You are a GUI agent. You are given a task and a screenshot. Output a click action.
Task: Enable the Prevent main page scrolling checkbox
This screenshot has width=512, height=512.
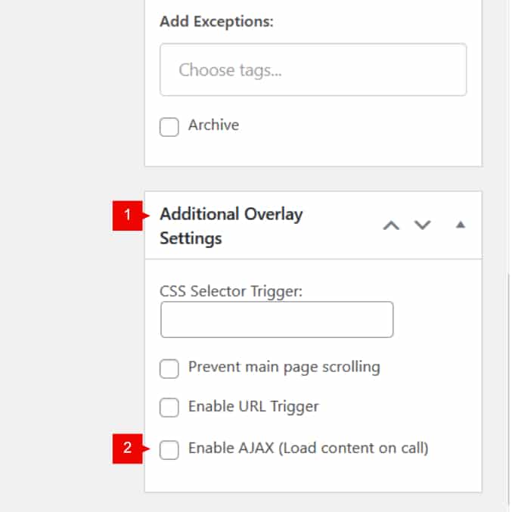point(169,368)
